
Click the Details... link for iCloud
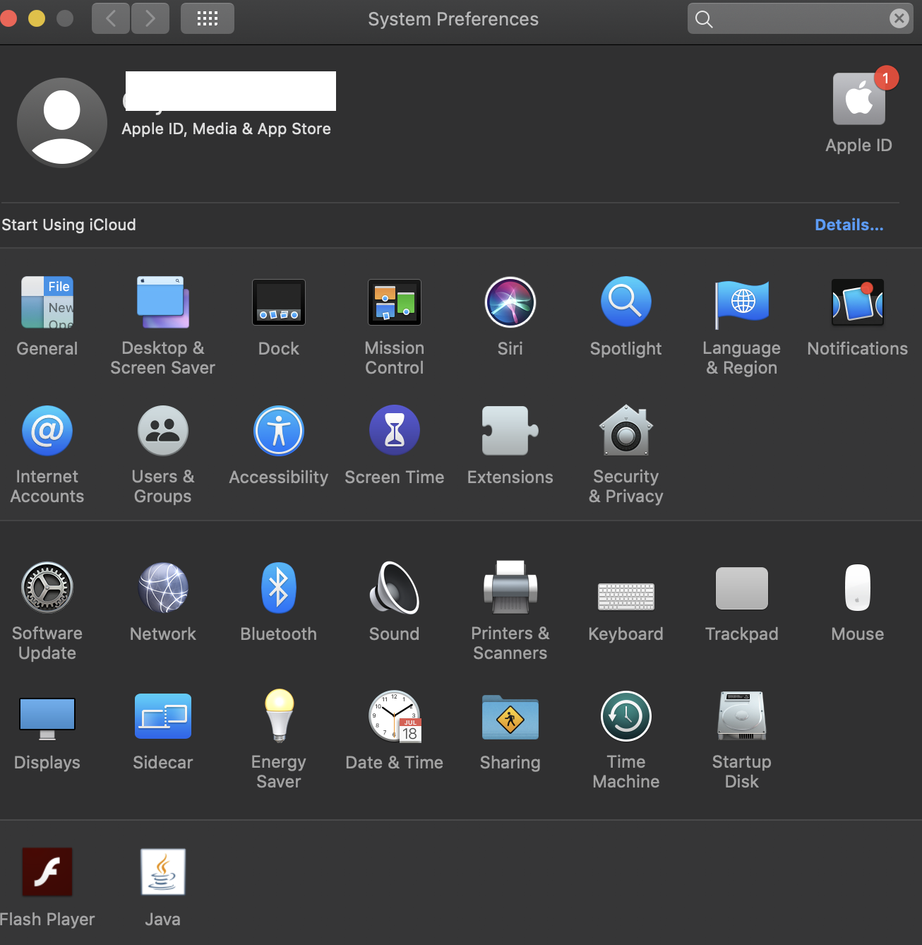(x=849, y=225)
